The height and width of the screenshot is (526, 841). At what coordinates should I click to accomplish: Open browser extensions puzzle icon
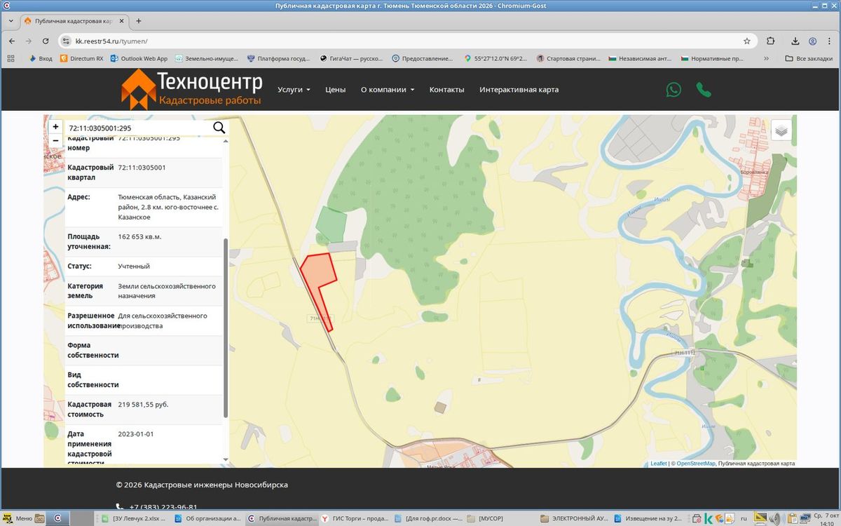pyautogui.click(x=771, y=41)
